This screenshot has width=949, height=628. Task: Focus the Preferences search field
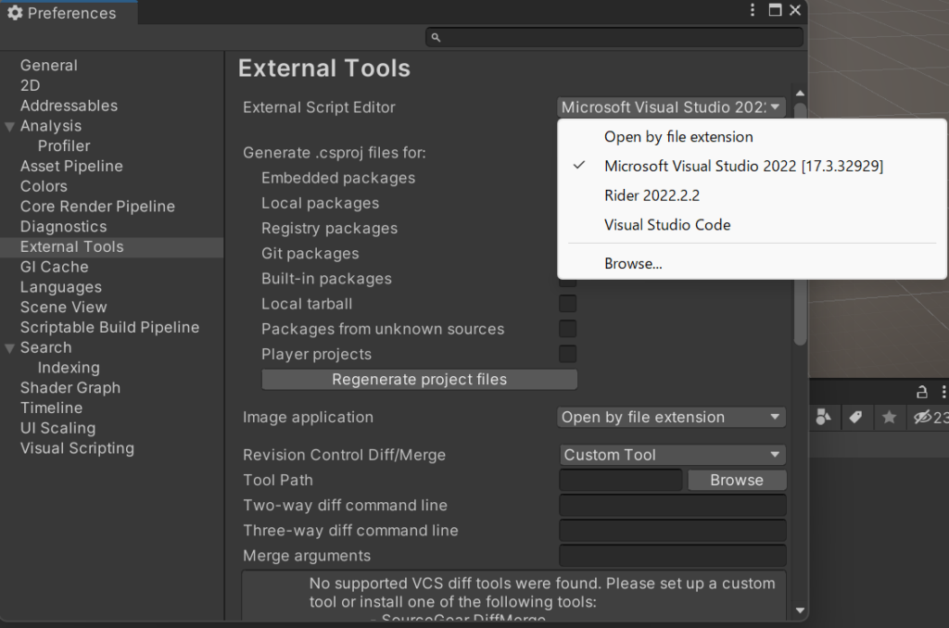(x=614, y=37)
